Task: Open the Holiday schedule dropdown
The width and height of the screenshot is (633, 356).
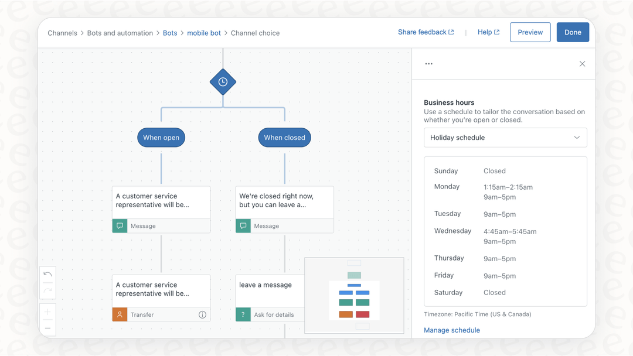Action: pyautogui.click(x=505, y=137)
